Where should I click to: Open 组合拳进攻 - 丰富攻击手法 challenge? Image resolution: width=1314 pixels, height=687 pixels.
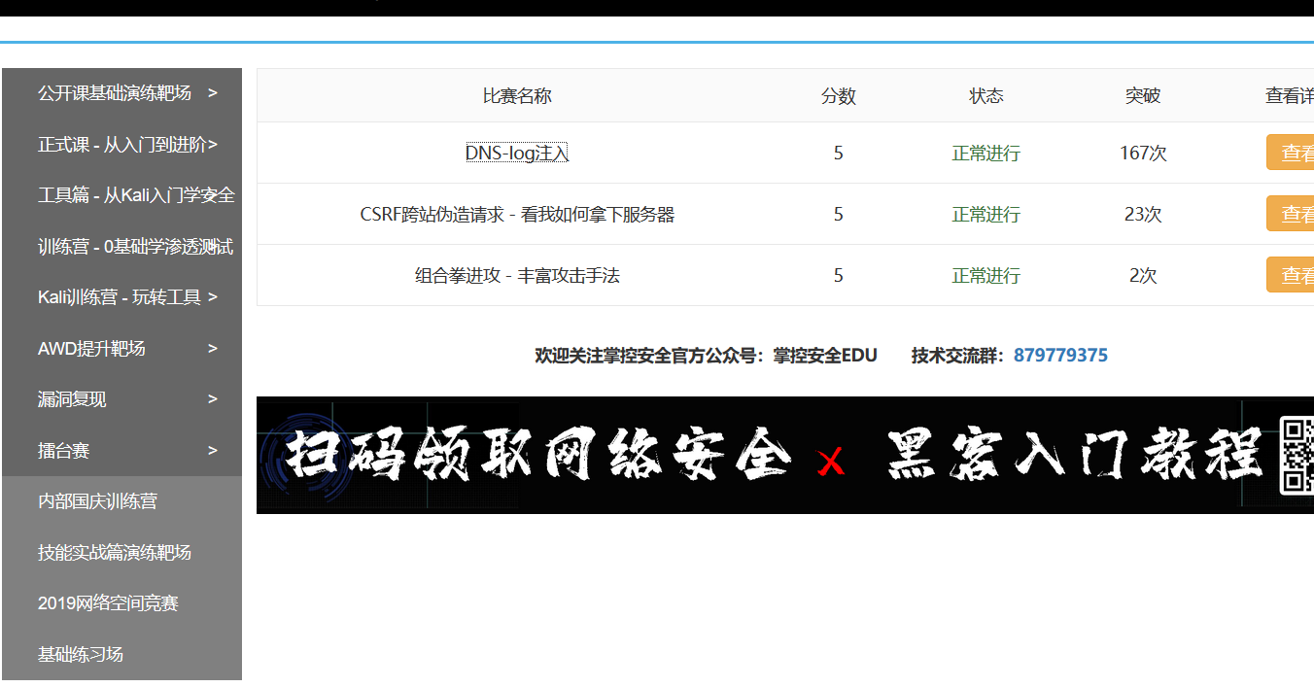[x=516, y=276]
